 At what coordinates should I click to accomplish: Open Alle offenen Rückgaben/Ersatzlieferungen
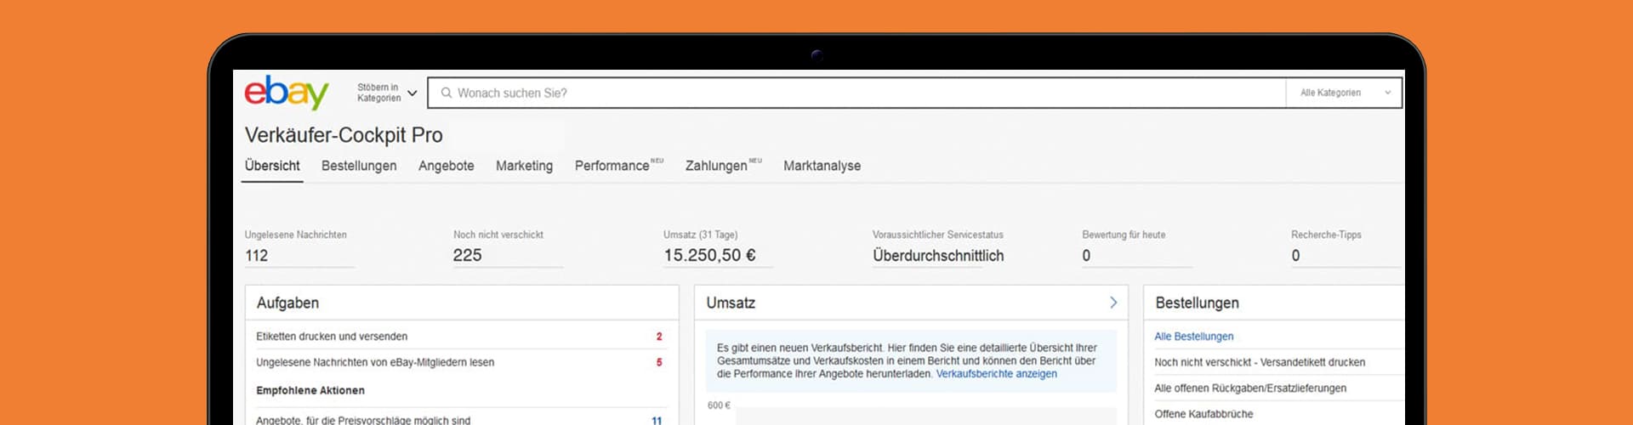[1250, 388]
